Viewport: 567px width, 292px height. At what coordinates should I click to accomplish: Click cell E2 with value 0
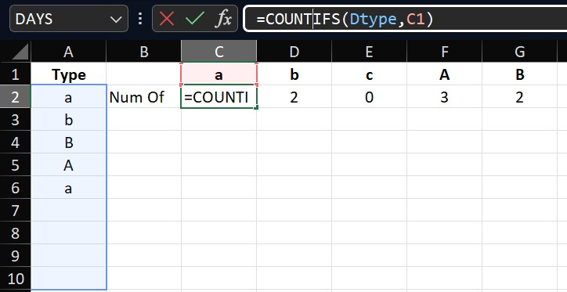369,97
